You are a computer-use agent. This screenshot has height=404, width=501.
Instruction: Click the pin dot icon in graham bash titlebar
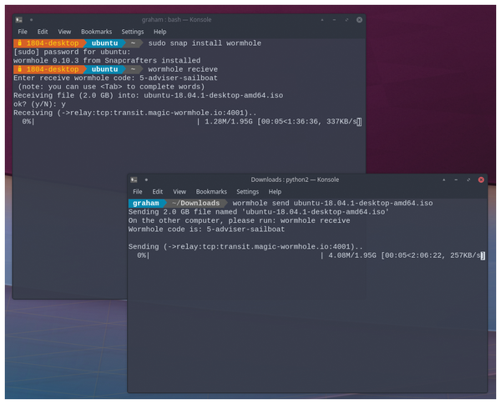(32, 20)
